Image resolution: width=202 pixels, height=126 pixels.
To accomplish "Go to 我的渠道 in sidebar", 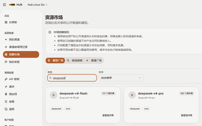I will click(x=21, y=40).
